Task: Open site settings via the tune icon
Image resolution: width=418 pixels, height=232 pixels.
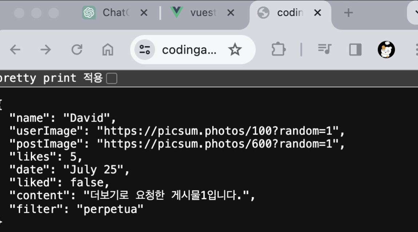Action: [x=144, y=49]
